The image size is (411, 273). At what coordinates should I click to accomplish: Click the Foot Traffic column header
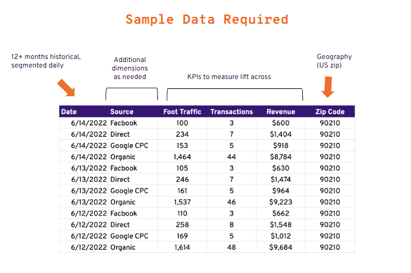tap(182, 112)
